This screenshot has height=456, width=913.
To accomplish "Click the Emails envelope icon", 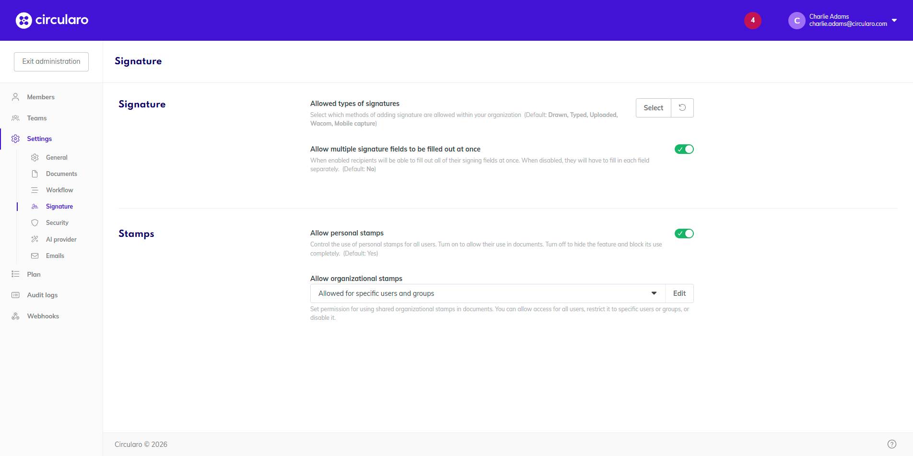I will coord(35,256).
